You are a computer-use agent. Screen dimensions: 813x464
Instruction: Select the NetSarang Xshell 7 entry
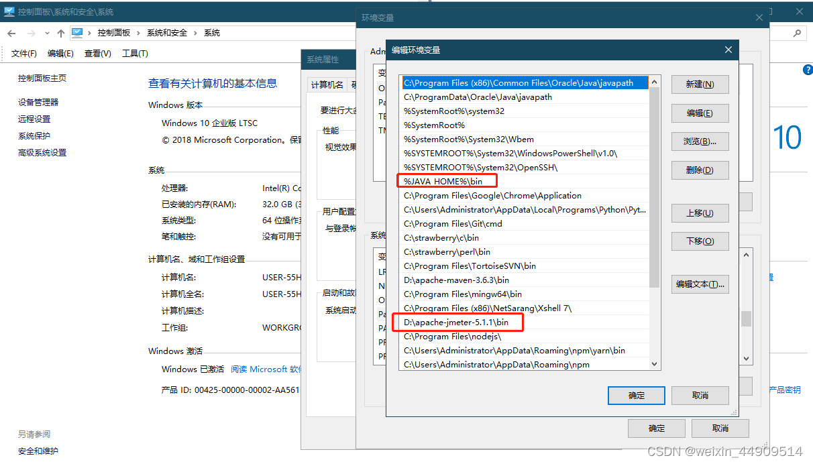click(x=524, y=308)
